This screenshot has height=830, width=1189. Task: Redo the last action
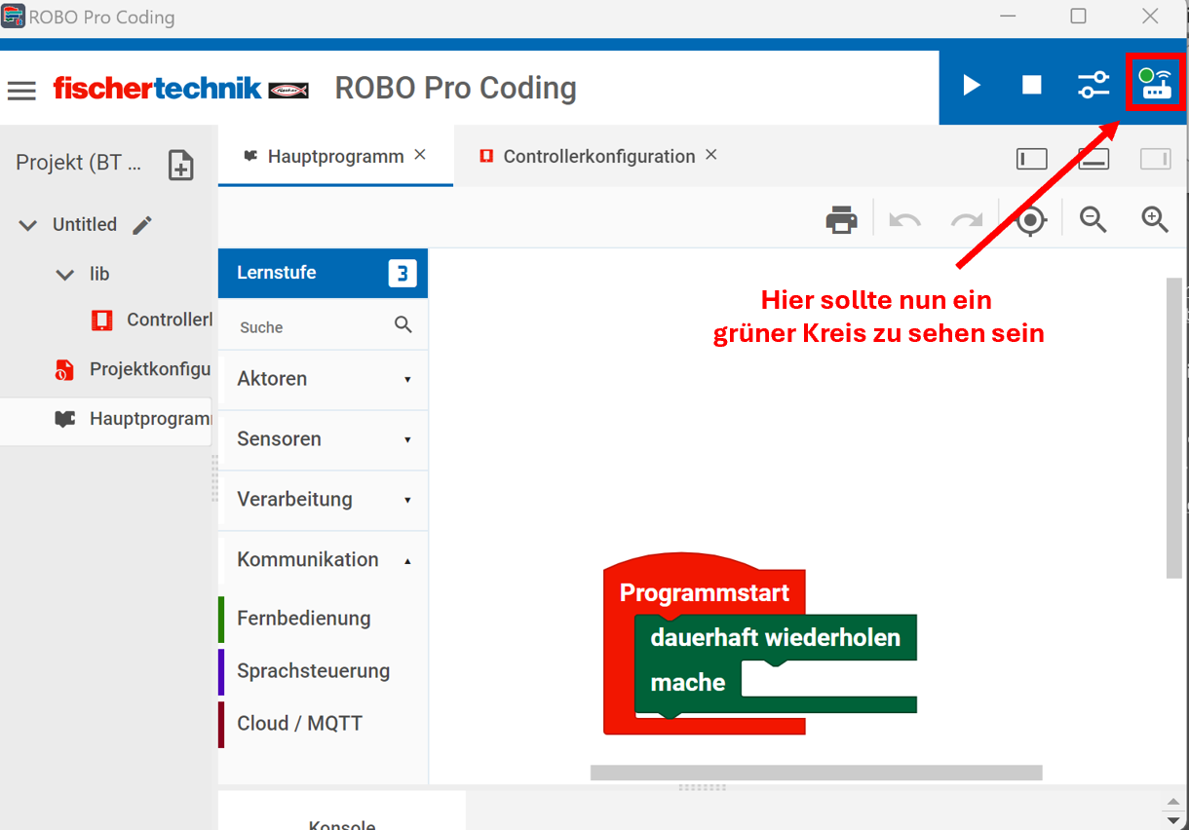point(967,220)
